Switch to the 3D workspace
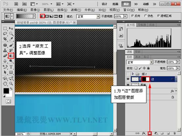Viewport: 182px width, 136px height. [136, 4]
